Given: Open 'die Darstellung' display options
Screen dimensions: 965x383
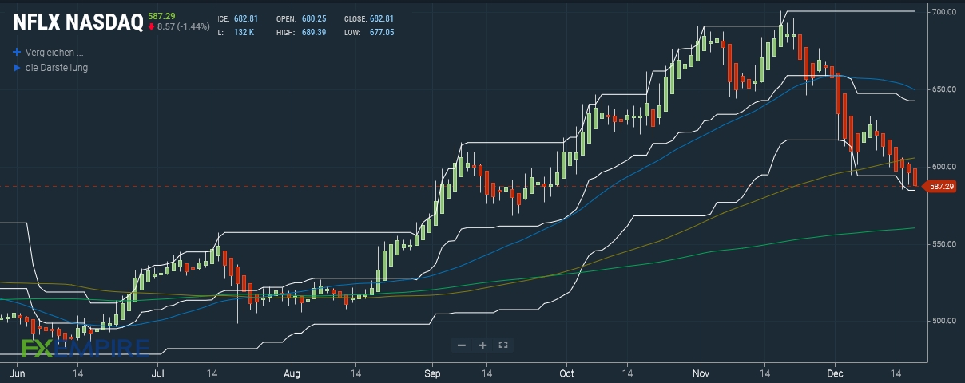Looking at the screenshot, I should click(57, 68).
